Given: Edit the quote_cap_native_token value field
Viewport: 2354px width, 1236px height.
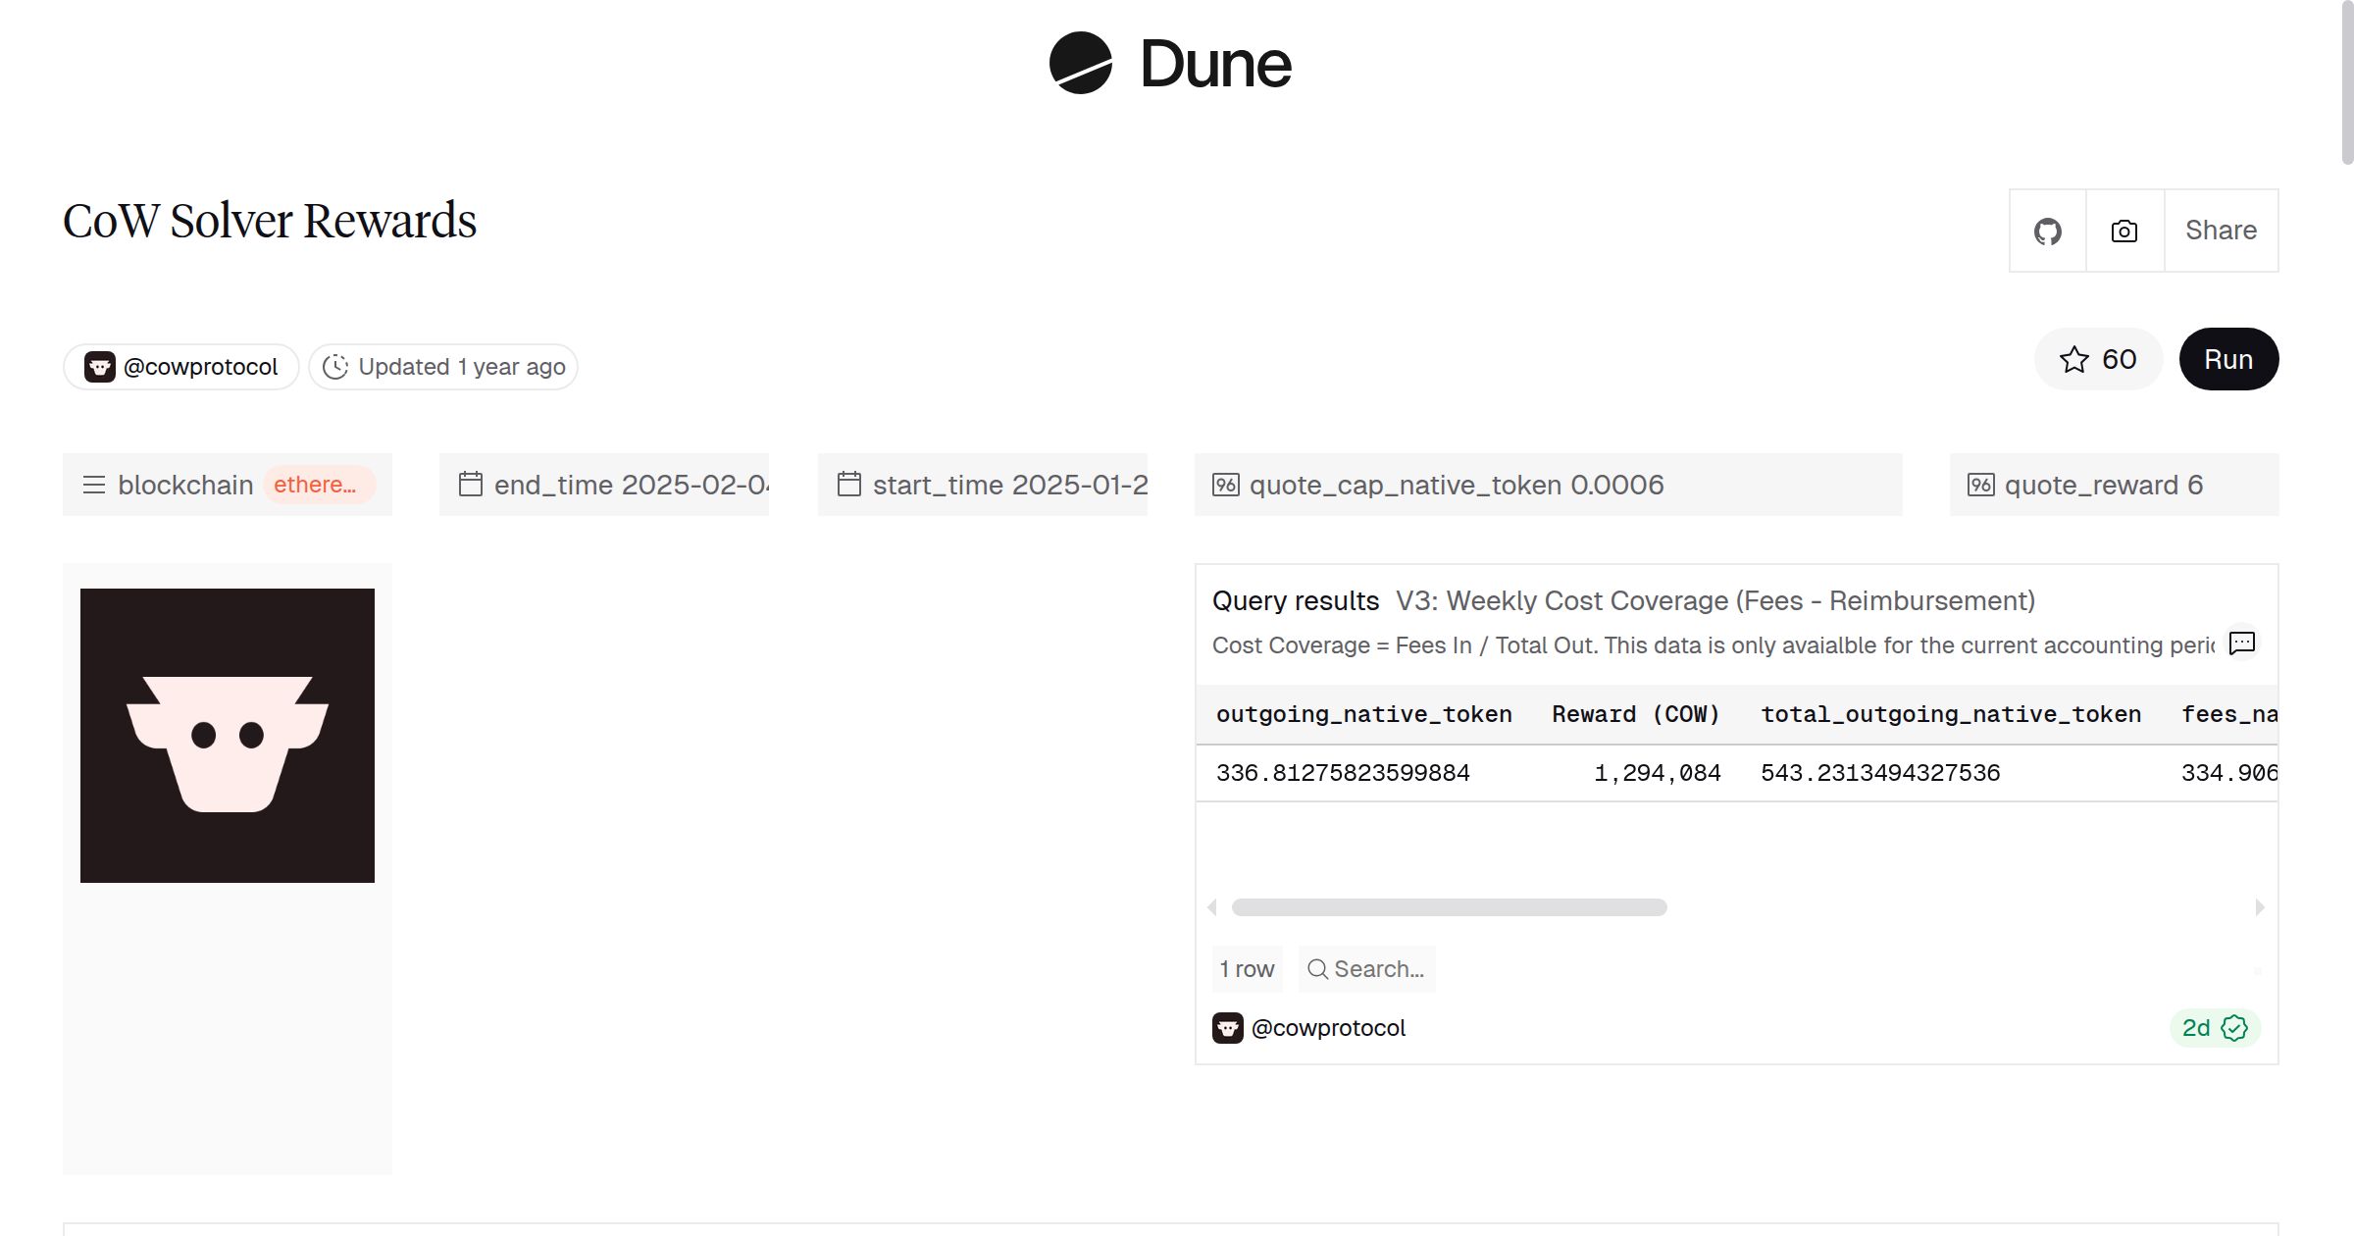Looking at the screenshot, I should tap(1616, 485).
